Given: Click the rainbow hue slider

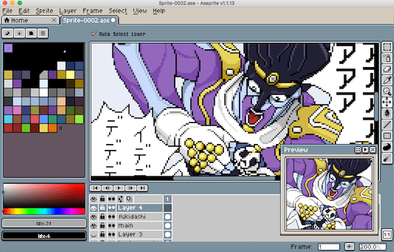Looking at the screenshot, I should tap(44, 211).
